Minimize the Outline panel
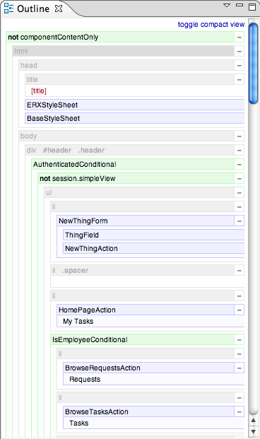This screenshot has height=439, width=260. click(x=240, y=5)
